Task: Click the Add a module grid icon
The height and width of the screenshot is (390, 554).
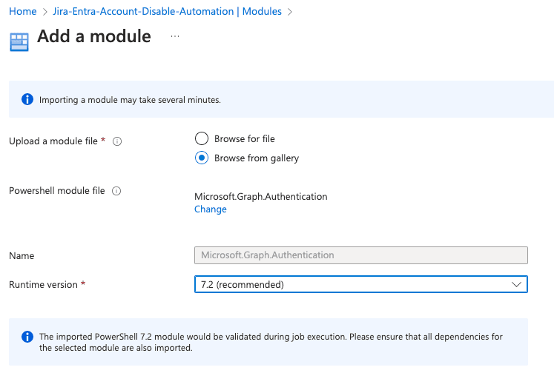Action: point(19,42)
